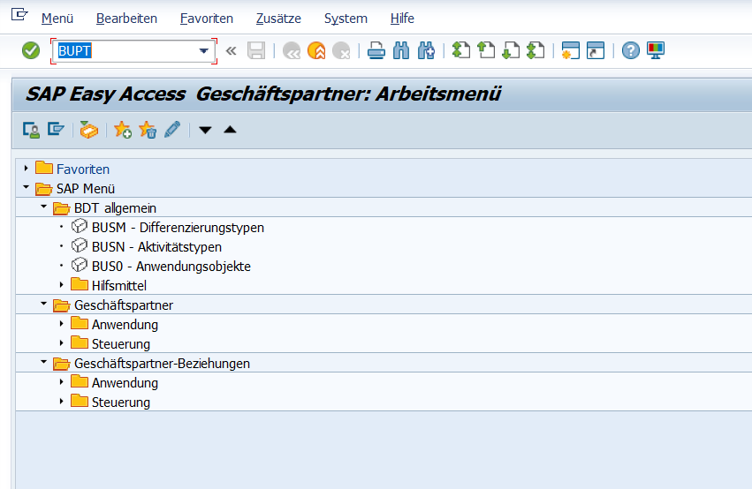Select the Hilfsmittel folder label
The width and height of the screenshot is (752, 489).
(x=119, y=286)
